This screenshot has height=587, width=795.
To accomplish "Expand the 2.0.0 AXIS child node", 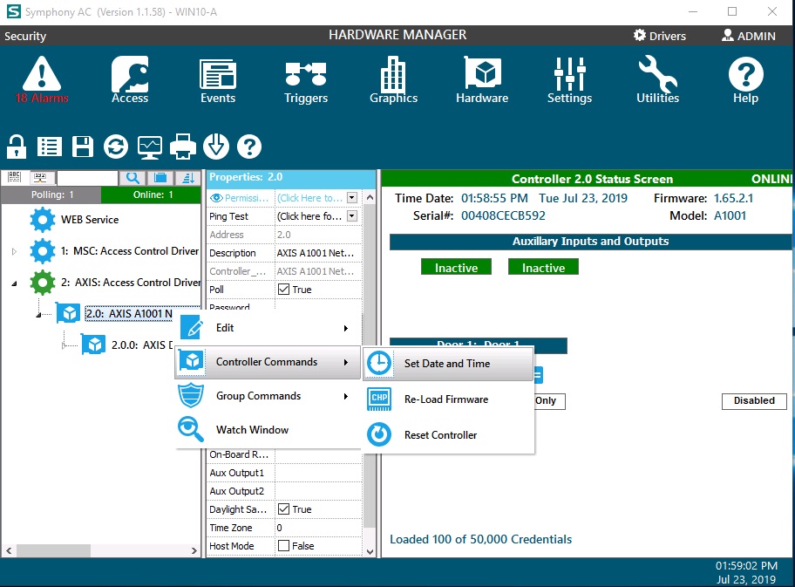I will [64, 345].
